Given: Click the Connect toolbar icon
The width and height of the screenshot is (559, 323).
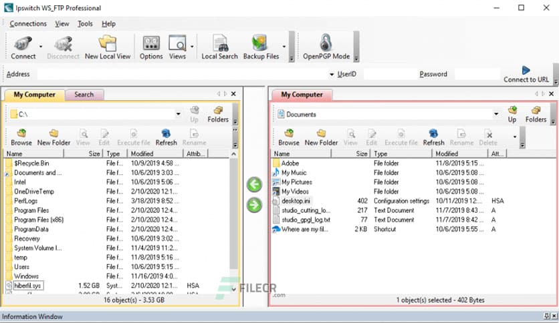Looking at the screenshot, I should (x=23, y=47).
